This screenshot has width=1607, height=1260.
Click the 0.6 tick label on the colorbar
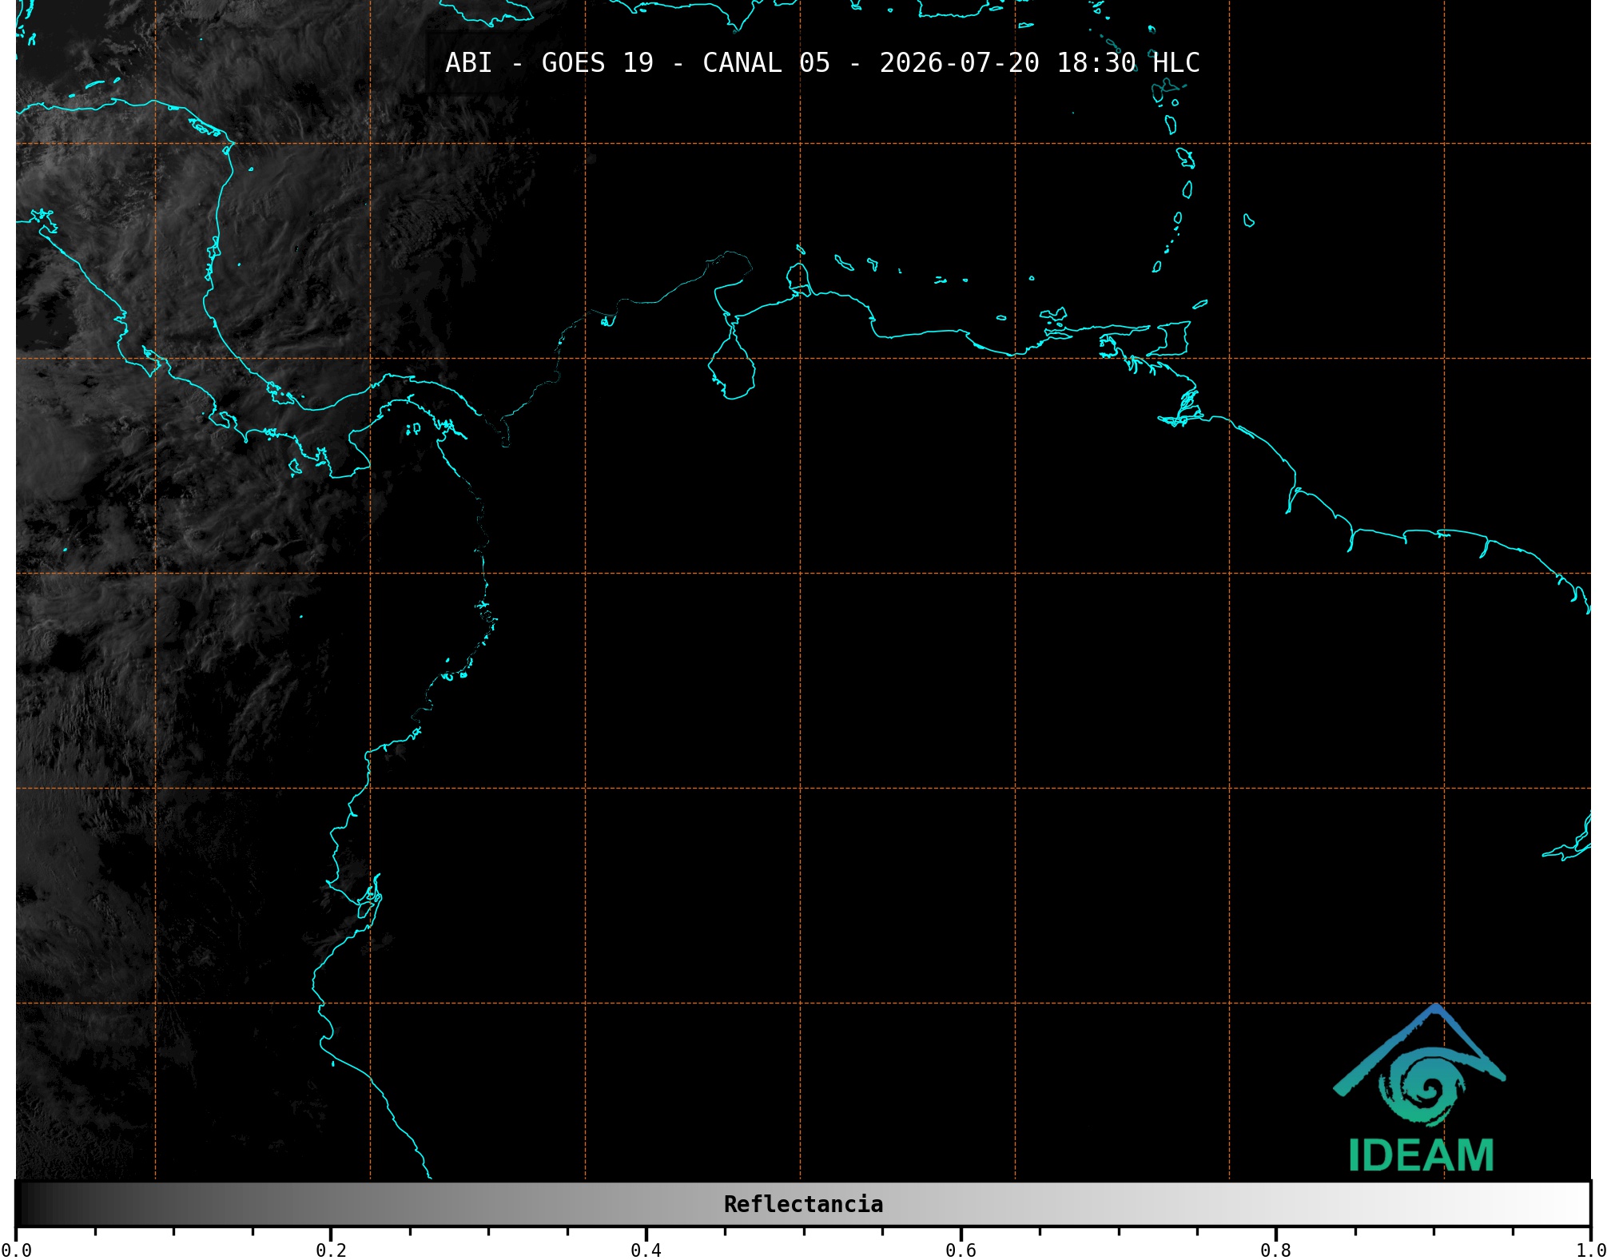point(961,1250)
